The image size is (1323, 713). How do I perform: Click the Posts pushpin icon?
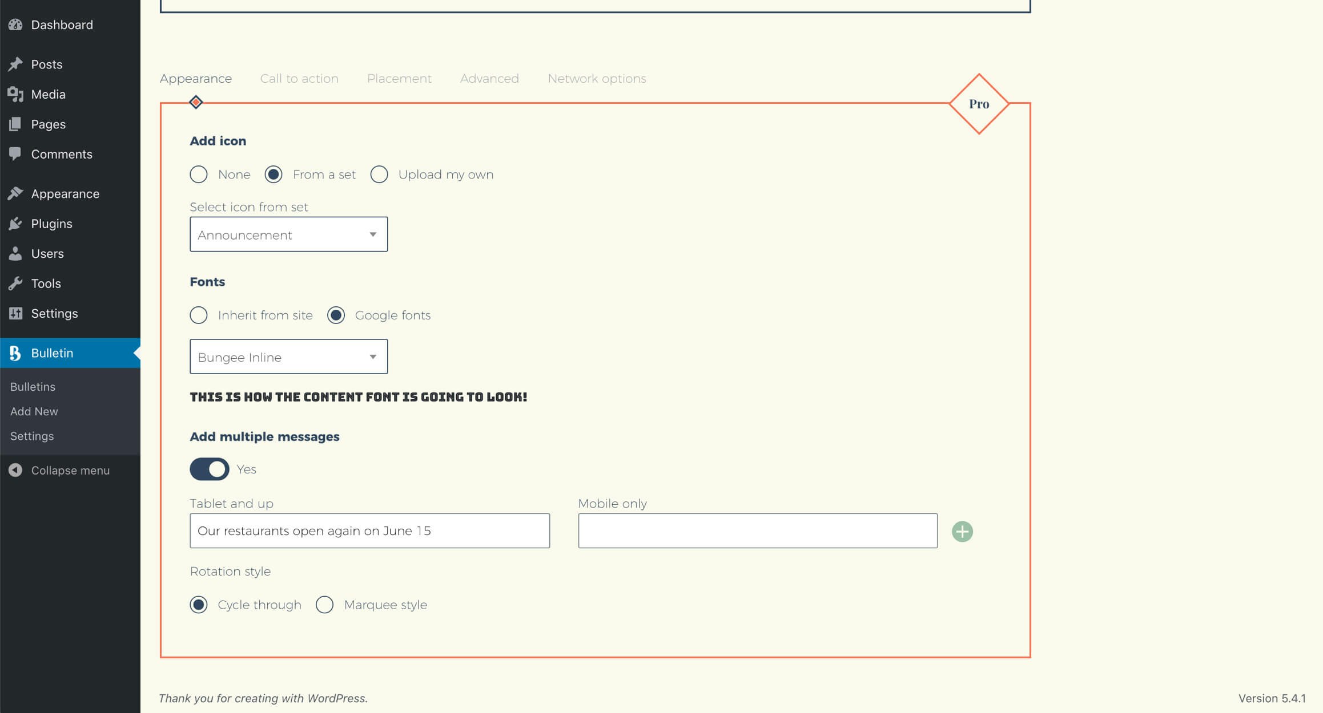[15, 64]
